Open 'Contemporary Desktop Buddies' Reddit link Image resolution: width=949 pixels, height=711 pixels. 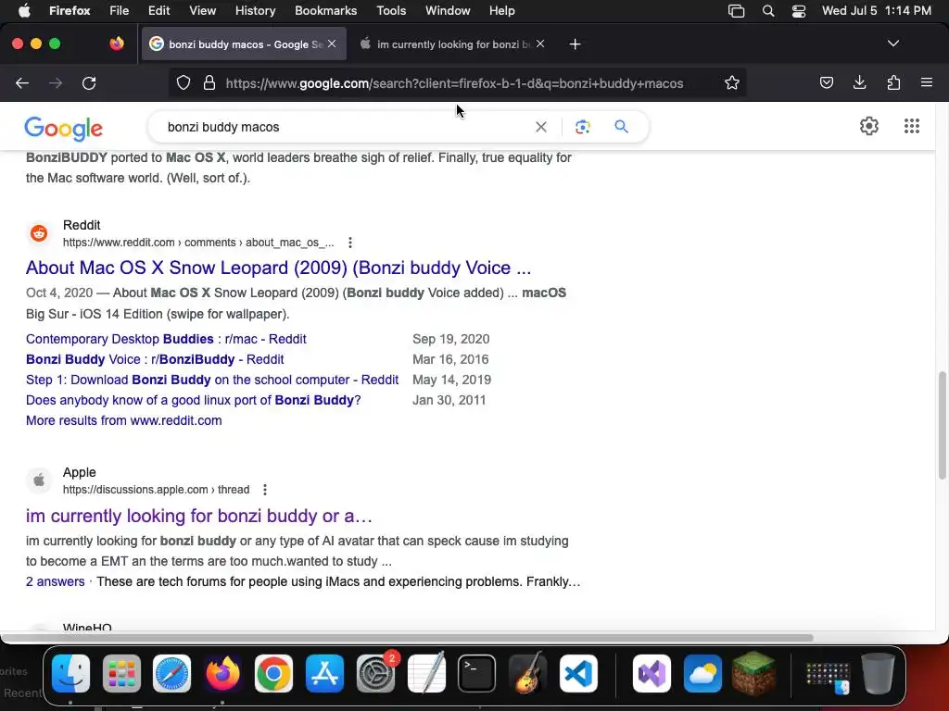[x=166, y=339]
